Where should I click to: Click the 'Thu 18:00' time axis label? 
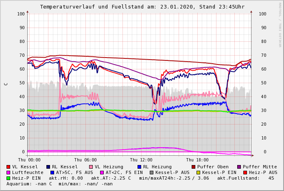coord(197,160)
